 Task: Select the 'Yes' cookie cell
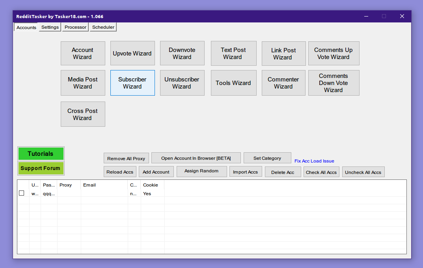tap(153, 194)
